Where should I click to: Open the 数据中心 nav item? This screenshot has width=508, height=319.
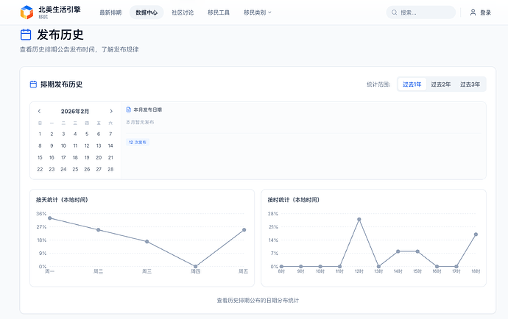coord(147,12)
